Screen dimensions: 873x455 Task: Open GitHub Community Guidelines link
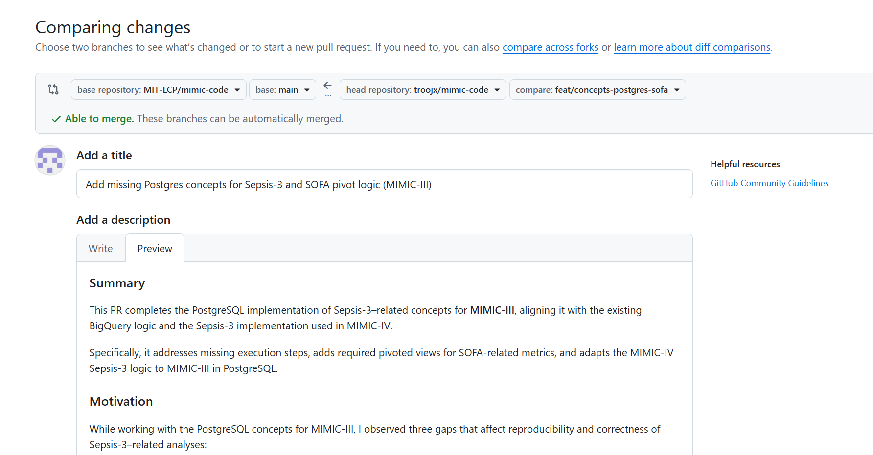[769, 183]
